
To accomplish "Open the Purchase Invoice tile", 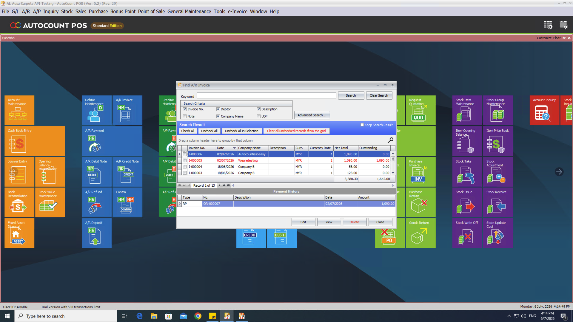I will pyautogui.click(x=420, y=172).
